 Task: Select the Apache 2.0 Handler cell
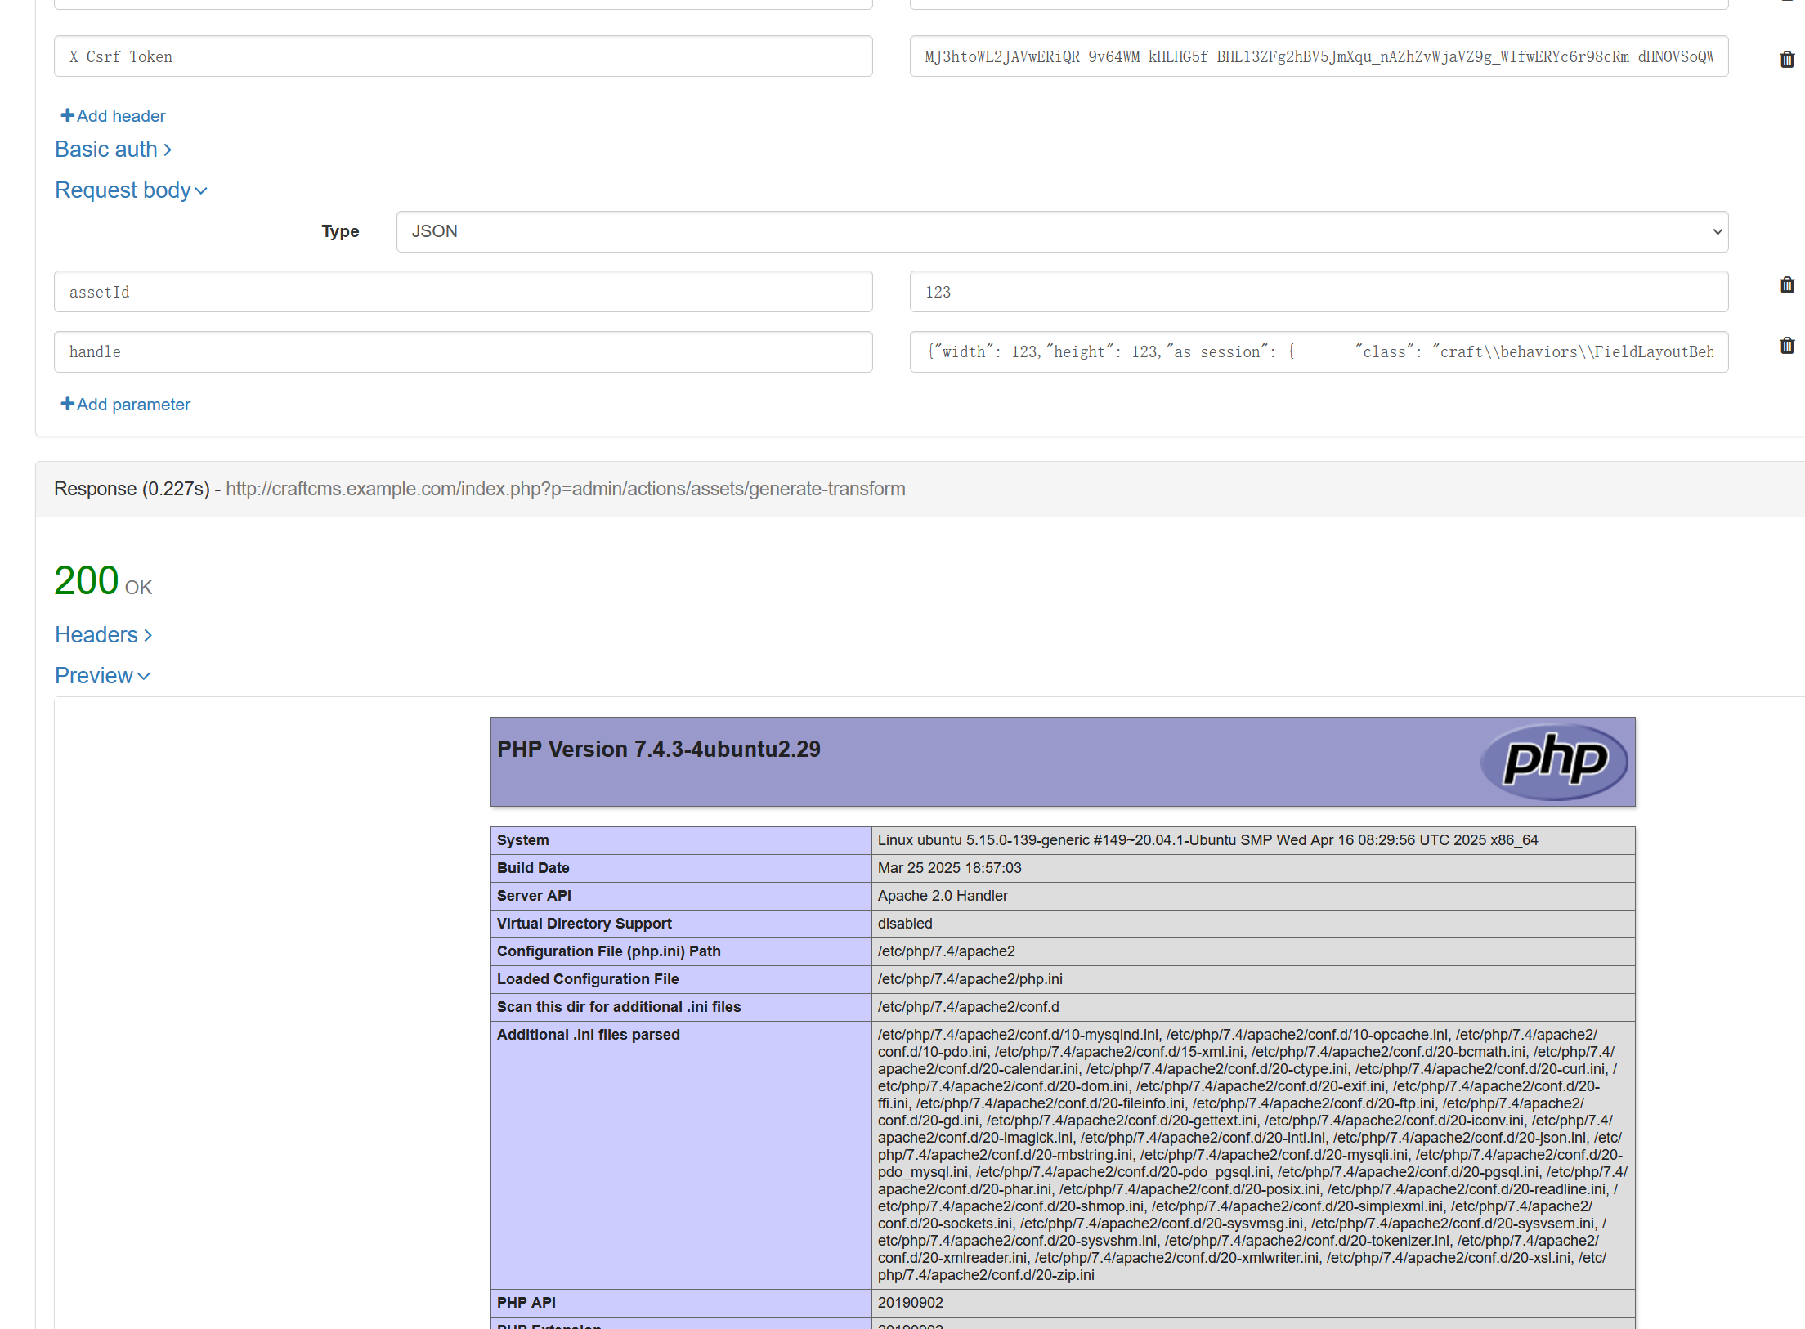(x=1253, y=896)
